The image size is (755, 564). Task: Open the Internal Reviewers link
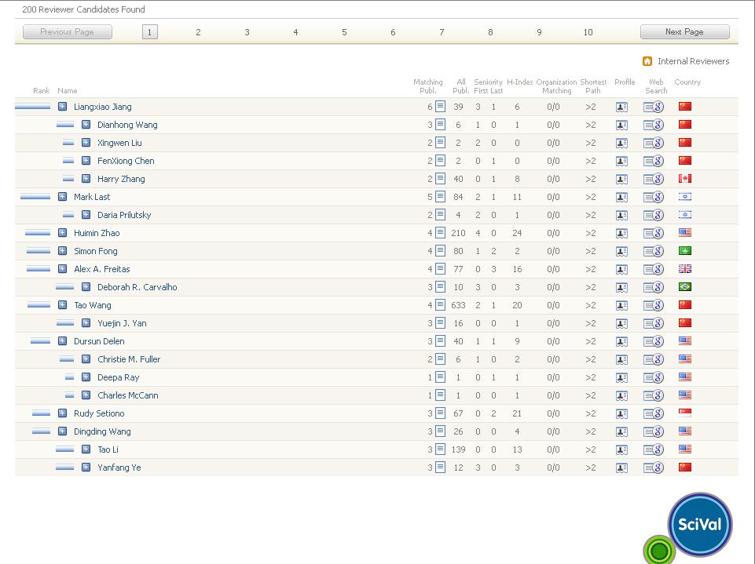tap(694, 61)
